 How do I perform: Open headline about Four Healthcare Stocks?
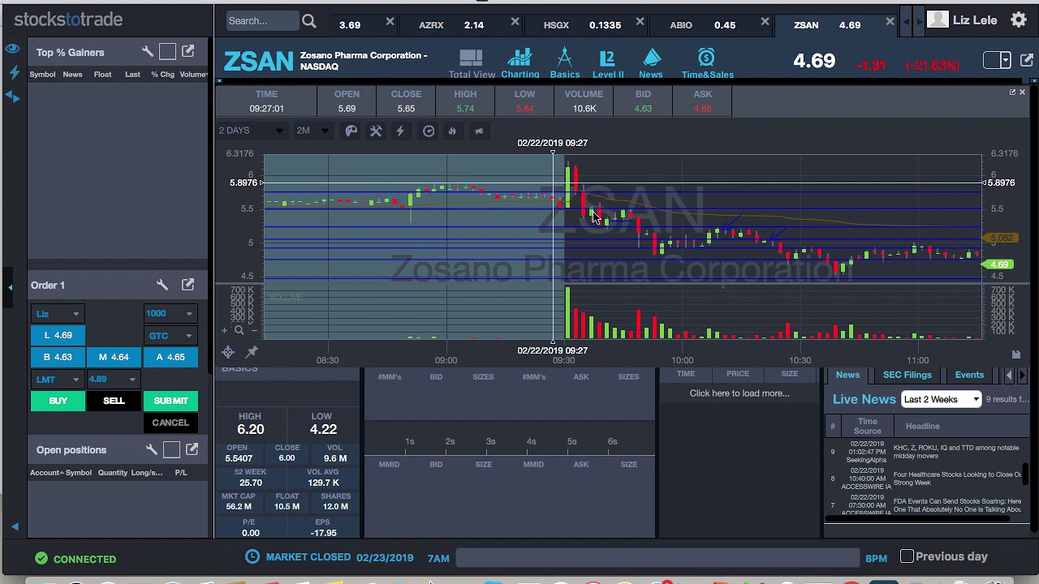point(957,479)
